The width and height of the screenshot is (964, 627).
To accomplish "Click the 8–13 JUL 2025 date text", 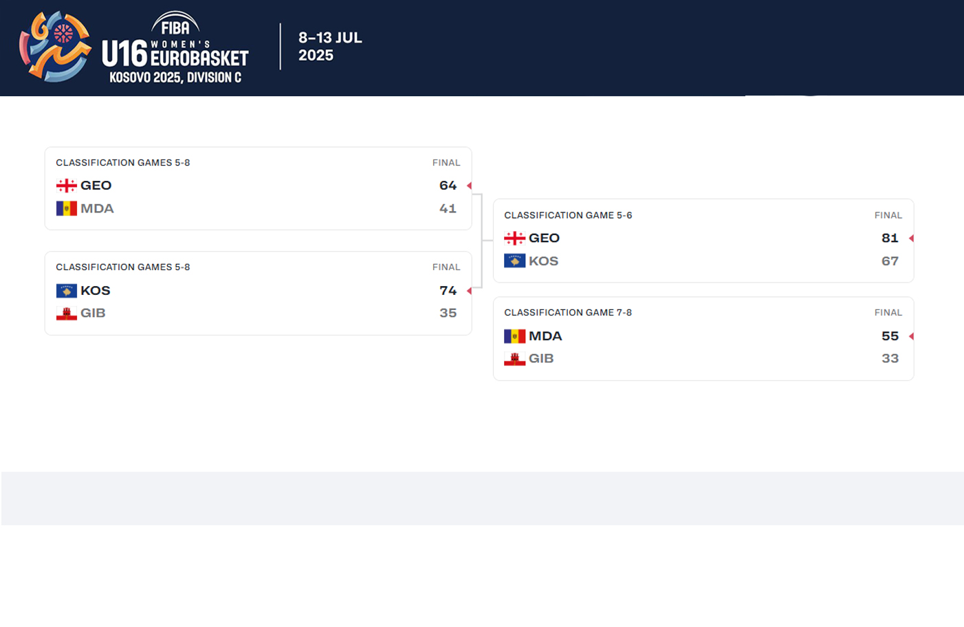I will [330, 47].
